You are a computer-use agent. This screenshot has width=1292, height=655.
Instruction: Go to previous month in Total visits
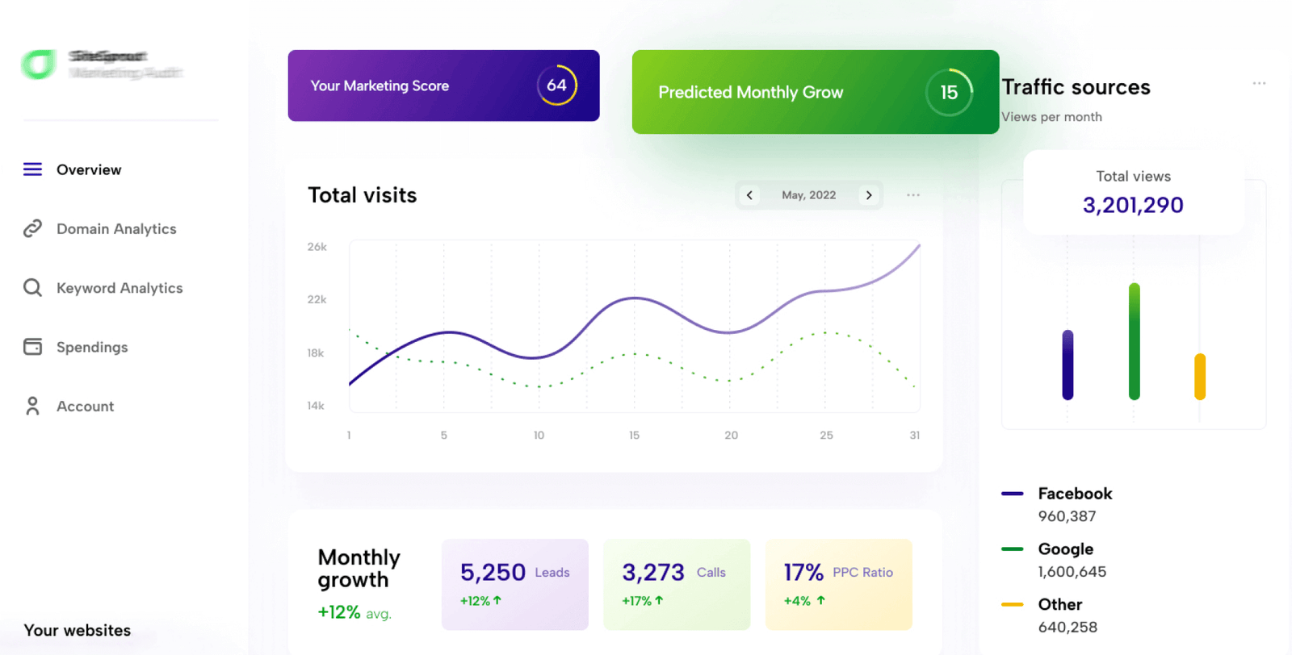749,195
